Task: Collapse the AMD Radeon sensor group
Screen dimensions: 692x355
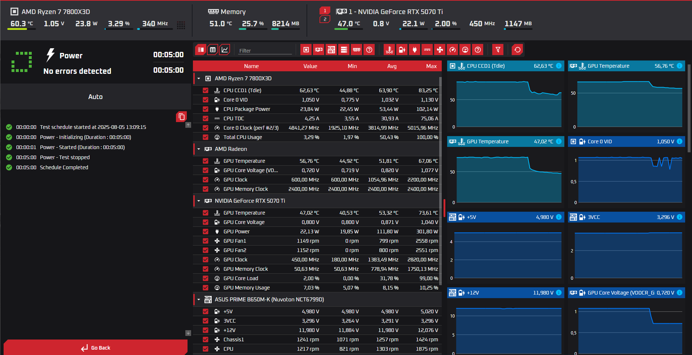Action: [199, 149]
